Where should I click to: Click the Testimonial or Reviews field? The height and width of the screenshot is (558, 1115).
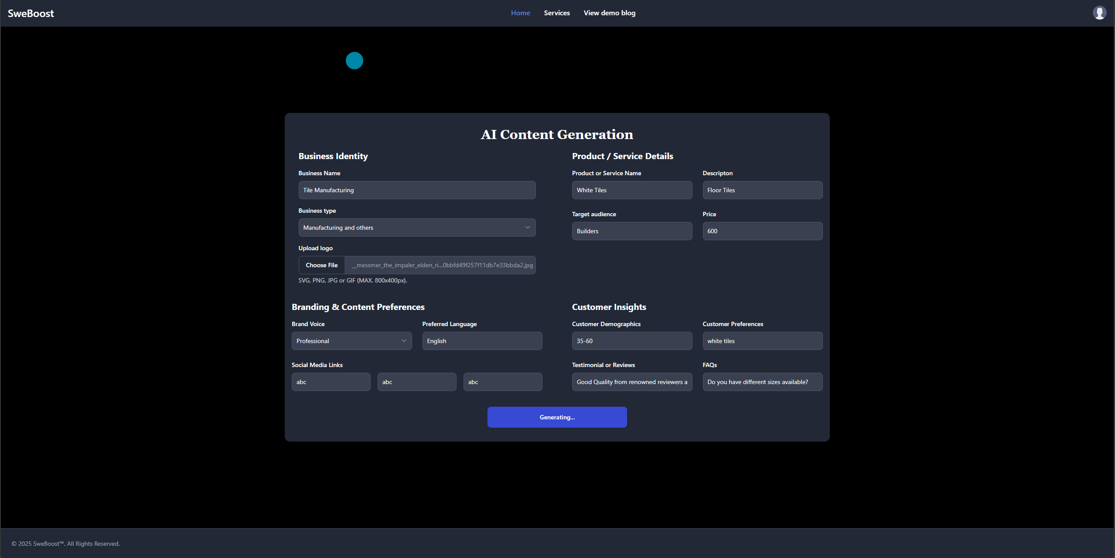pos(631,382)
